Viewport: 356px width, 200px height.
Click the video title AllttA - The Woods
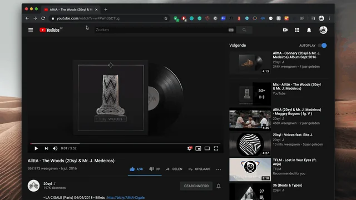(x=71, y=161)
